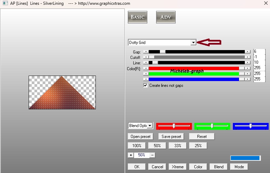Click the green color slider right arrow

click(x=247, y=74)
